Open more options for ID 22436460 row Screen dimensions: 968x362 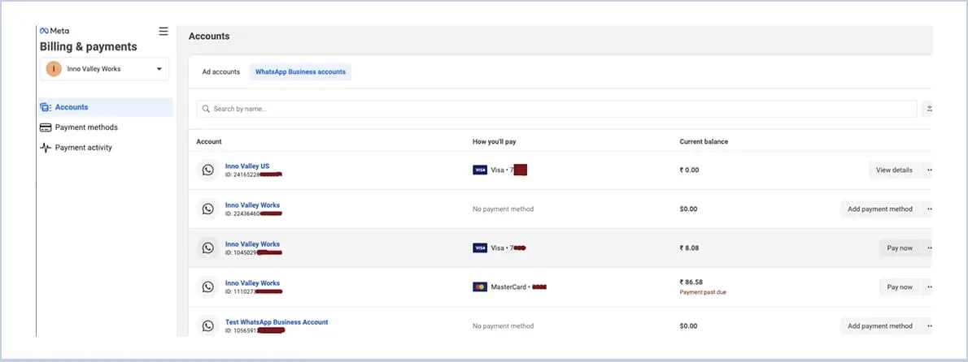pos(928,209)
